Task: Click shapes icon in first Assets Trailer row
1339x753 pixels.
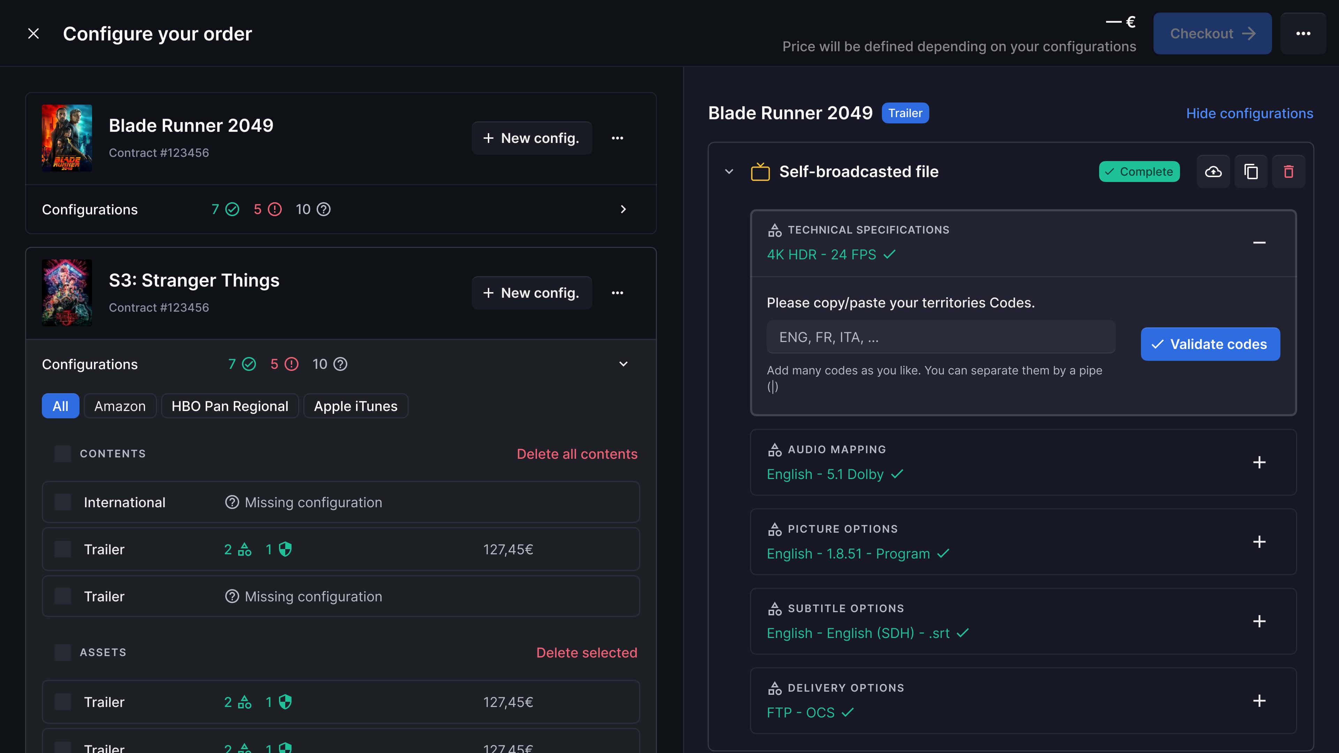Action: tap(244, 702)
